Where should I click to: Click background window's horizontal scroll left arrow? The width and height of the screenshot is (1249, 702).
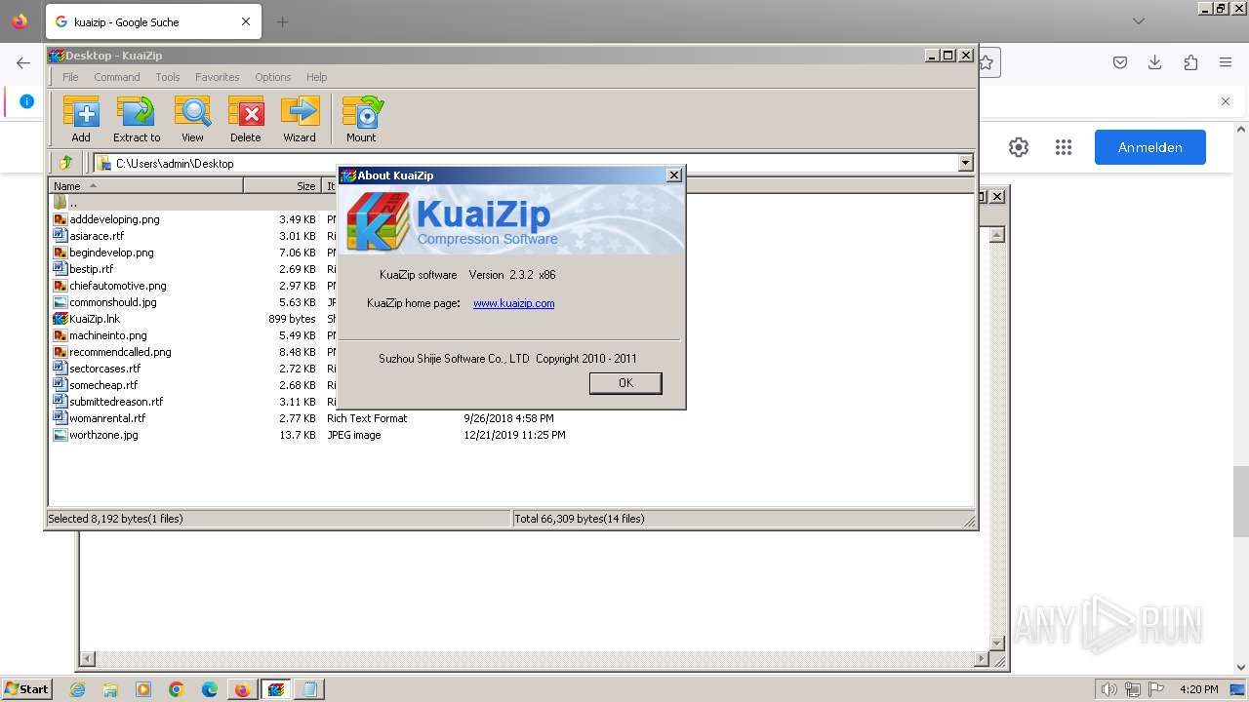click(x=87, y=659)
